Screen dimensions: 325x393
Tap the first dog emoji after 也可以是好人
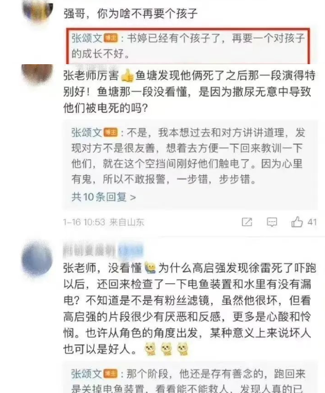[x=150, y=349]
